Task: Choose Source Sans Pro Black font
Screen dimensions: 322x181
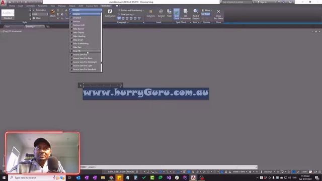Action: click(86, 58)
